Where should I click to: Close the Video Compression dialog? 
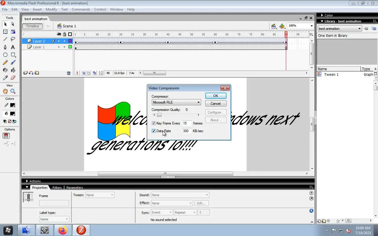[x=225, y=88]
